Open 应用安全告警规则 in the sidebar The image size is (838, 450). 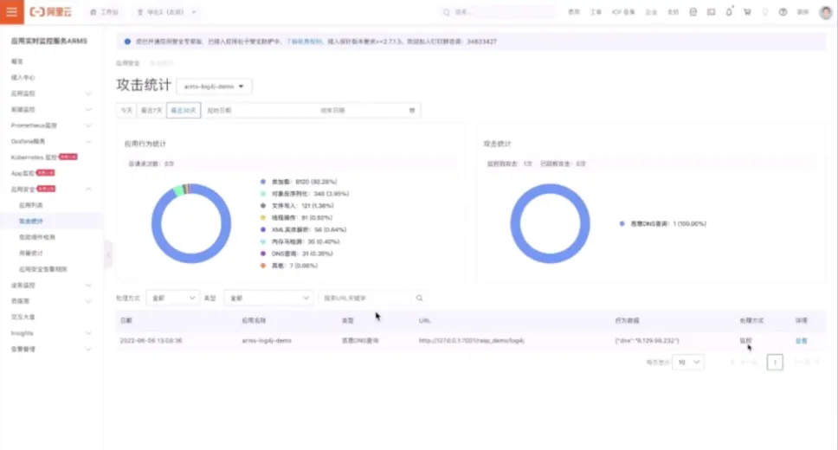43,269
